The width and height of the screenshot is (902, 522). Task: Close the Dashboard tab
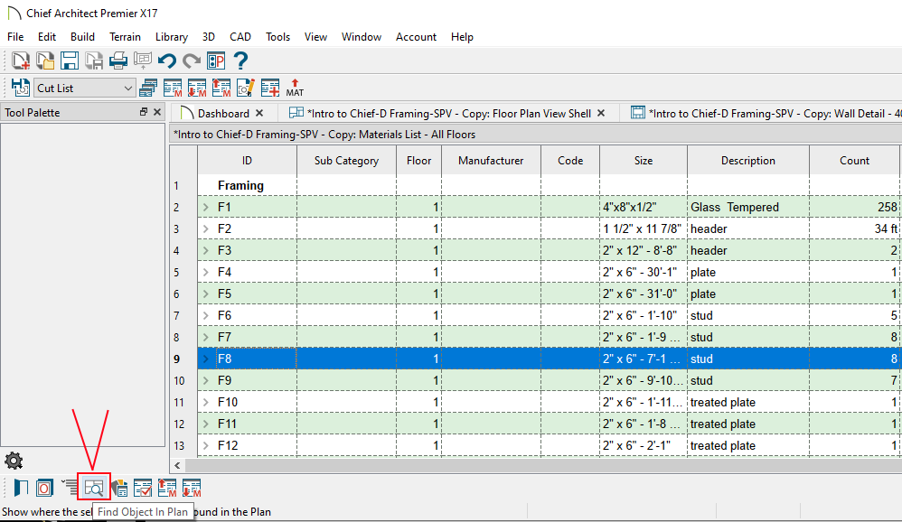259,113
